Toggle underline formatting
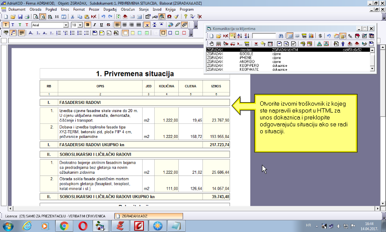Screen dimensions: 386x232 point(101,25)
